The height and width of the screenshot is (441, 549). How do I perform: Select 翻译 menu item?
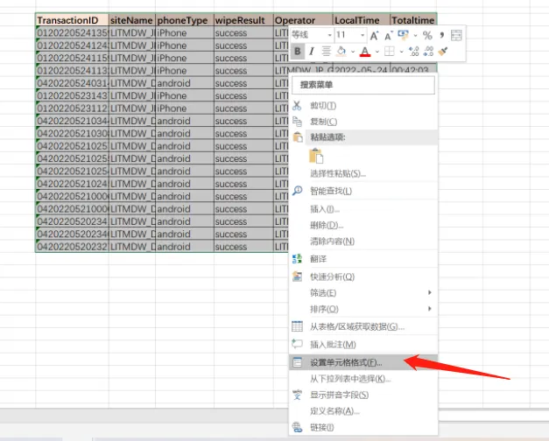pos(363,259)
